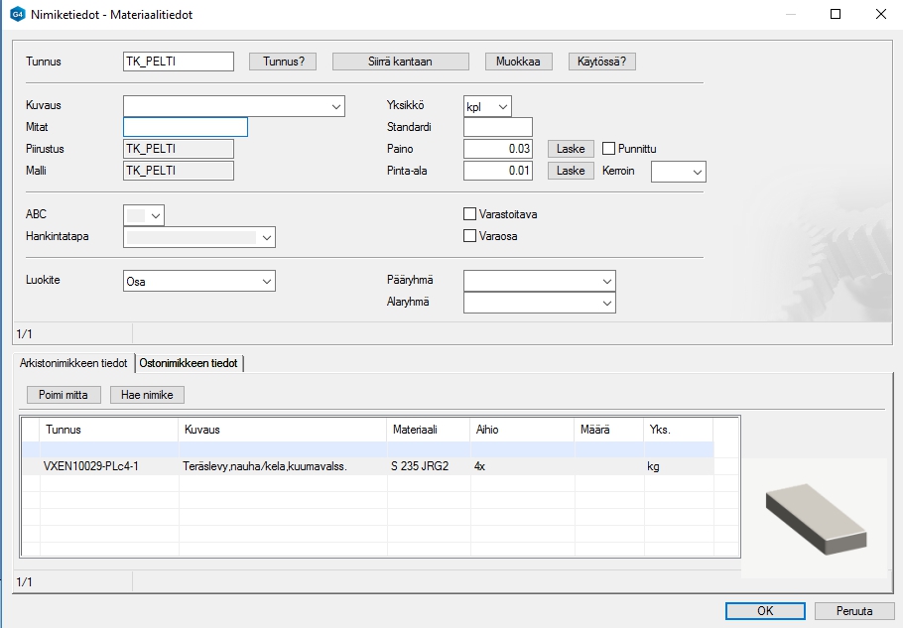
Task: Open the Luokite dropdown showing Osa
Action: (x=266, y=282)
